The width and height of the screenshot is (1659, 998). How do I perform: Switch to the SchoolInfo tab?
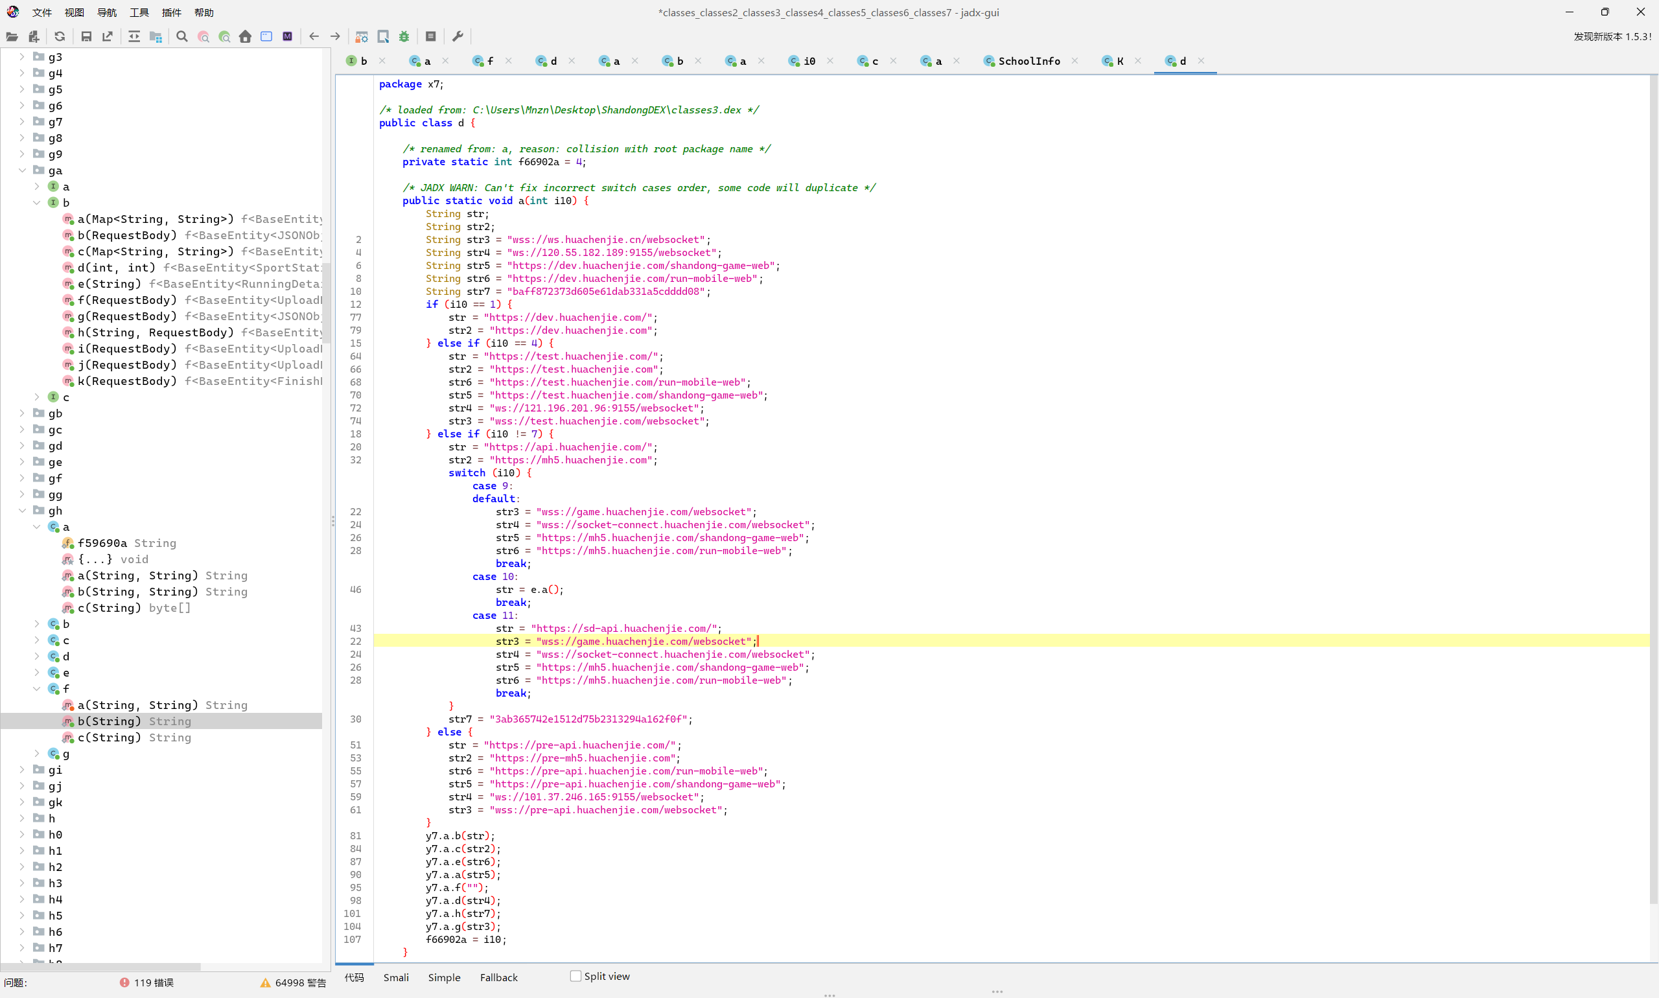1030,60
